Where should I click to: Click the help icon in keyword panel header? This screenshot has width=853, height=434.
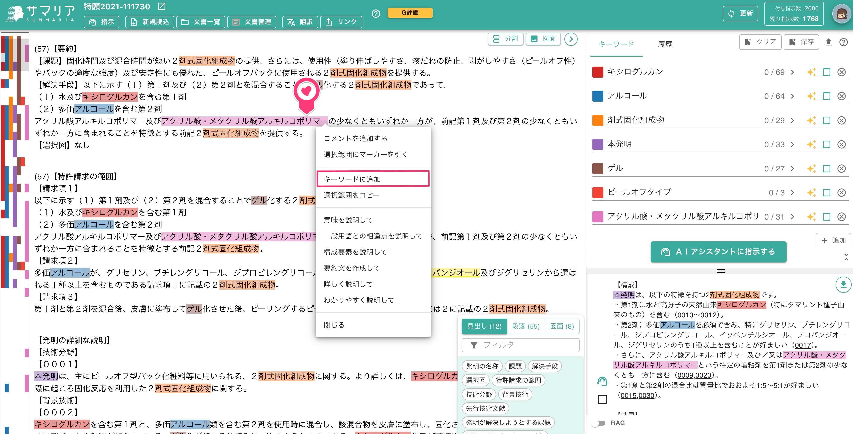pos(844,42)
